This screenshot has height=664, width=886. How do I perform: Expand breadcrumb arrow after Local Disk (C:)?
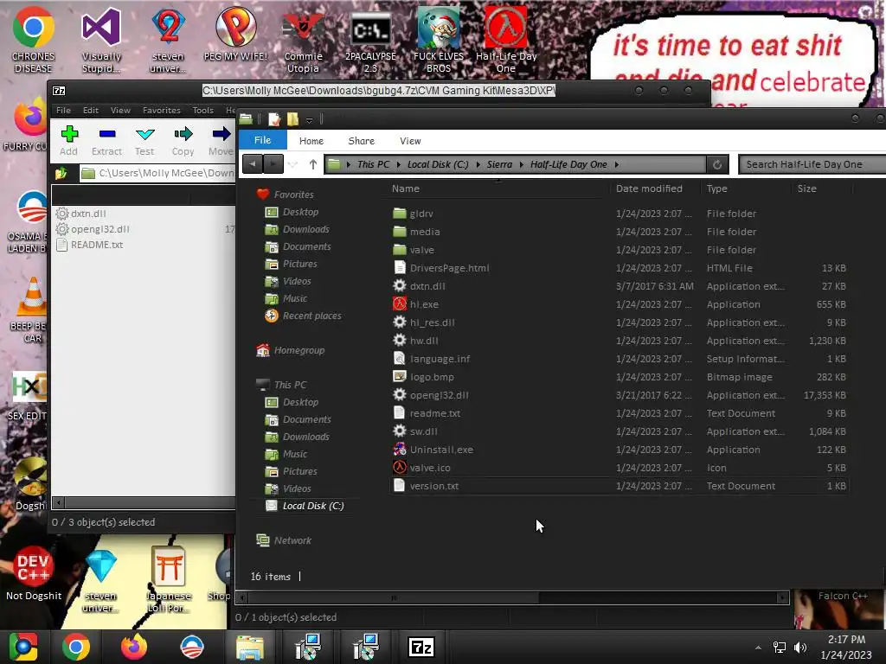pyautogui.click(x=478, y=164)
